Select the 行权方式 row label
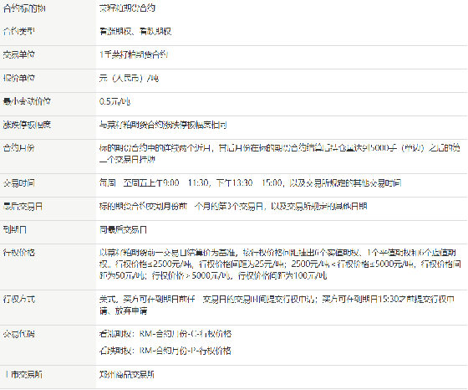The image size is (468, 390). point(18,299)
